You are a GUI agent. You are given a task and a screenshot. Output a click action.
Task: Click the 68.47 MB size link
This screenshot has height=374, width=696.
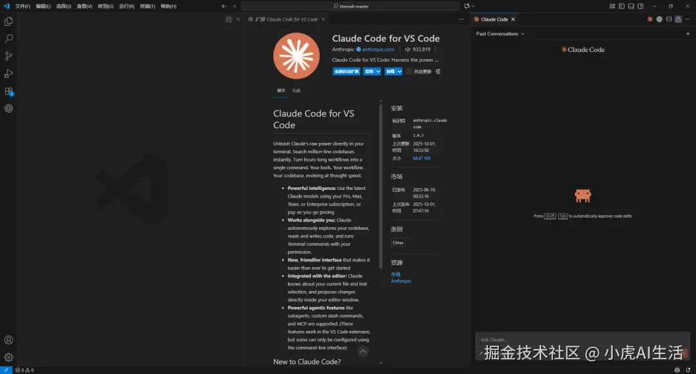(x=421, y=158)
